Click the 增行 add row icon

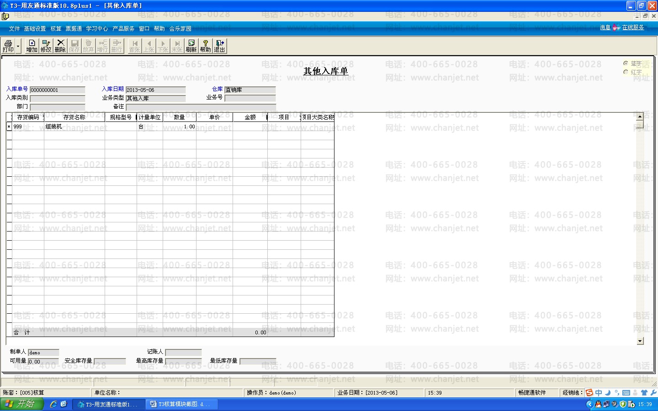pos(102,46)
